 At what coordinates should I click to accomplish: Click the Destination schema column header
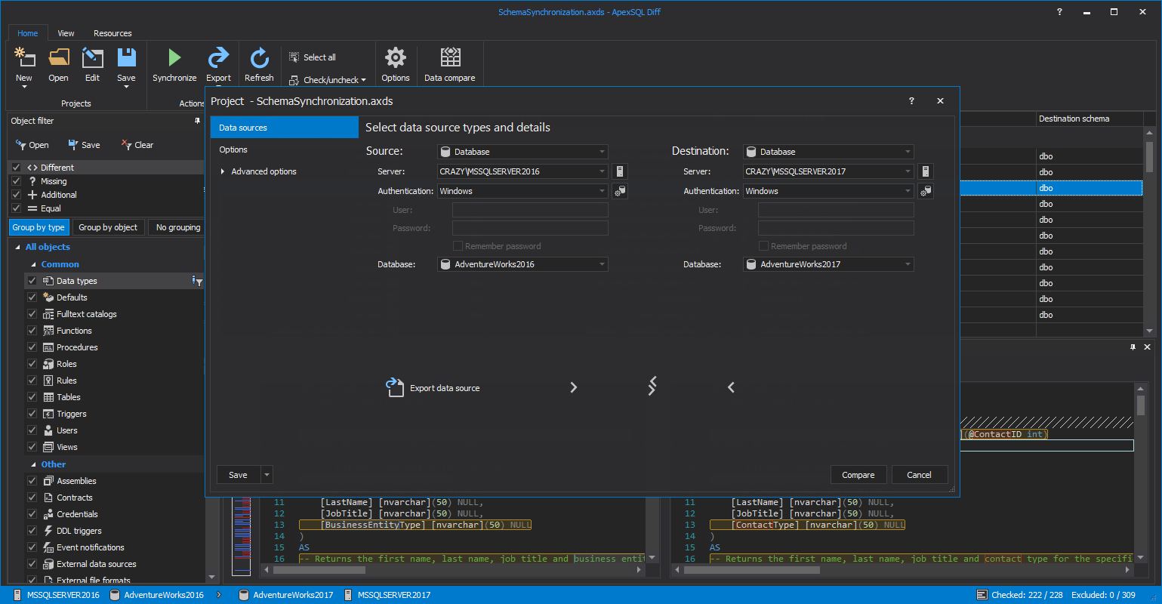coord(1089,119)
